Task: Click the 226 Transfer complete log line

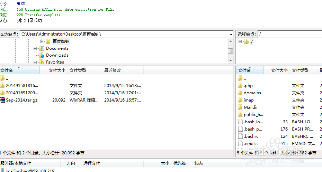Action: pos(39,15)
